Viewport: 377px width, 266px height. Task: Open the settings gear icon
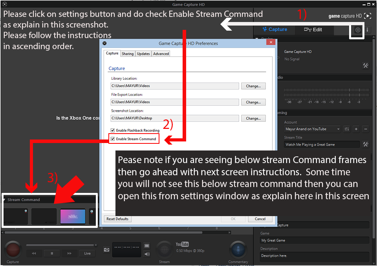[x=358, y=30]
